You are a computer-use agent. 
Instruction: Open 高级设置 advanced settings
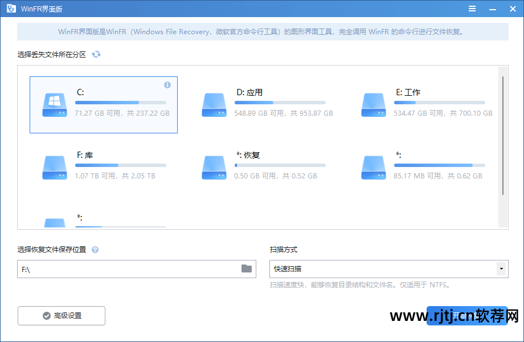tap(61, 315)
